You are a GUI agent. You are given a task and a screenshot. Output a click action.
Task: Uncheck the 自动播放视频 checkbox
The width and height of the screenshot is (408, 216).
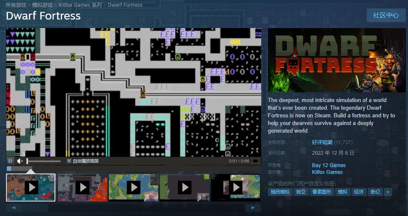69,161
